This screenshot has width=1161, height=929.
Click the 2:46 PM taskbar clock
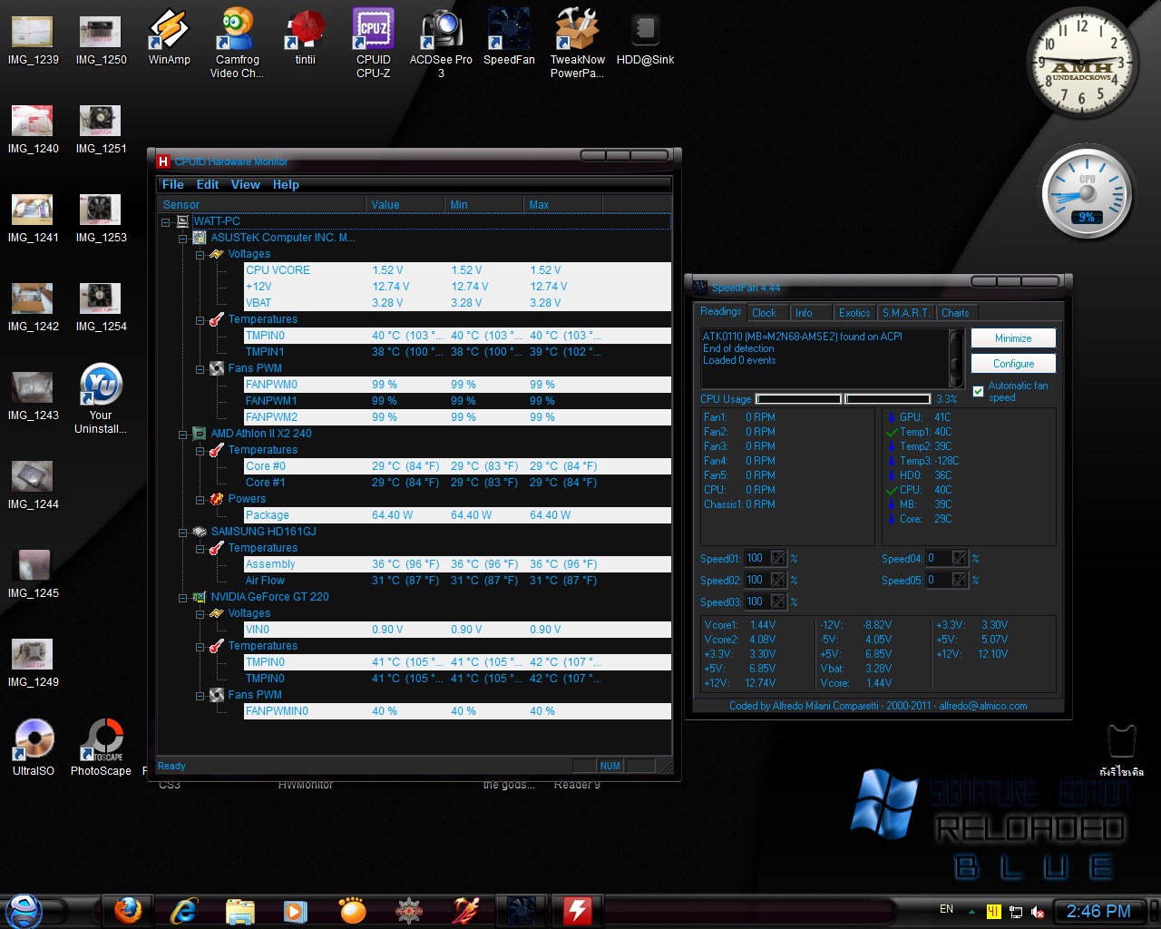[x=1098, y=912]
